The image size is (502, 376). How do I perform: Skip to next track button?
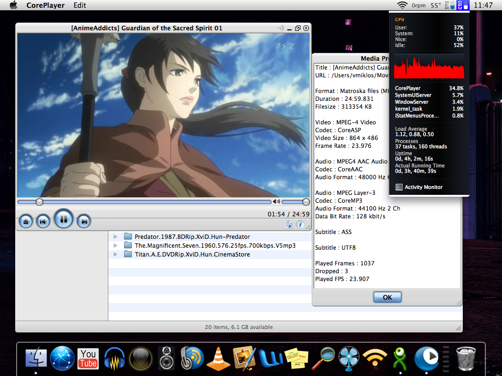tap(84, 221)
